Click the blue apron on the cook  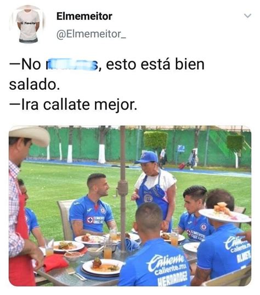(x=153, y=199)
